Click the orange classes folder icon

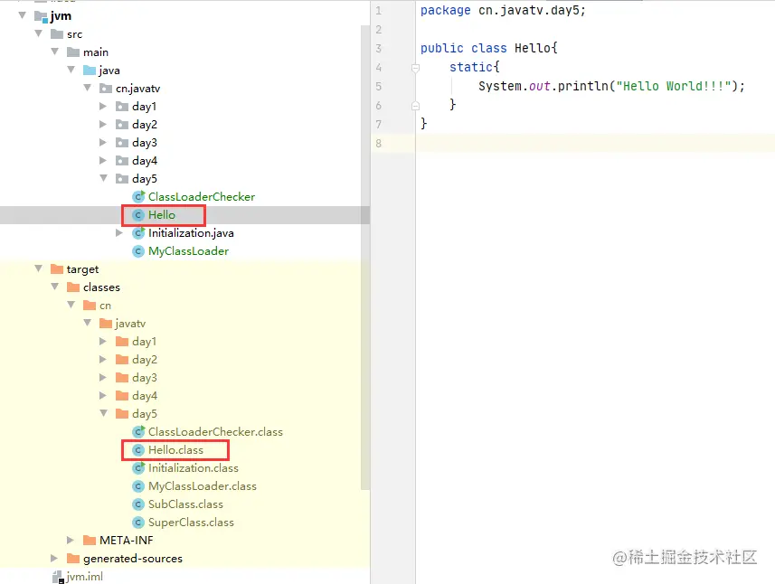[73, 287]
